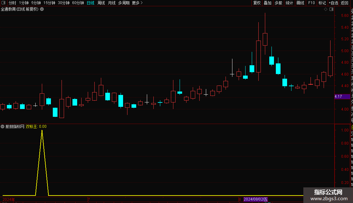Switch to the 月线 monthly chart
Viewport: 353px width, 203px height.
pyautogui.click(x=112, y=3)
